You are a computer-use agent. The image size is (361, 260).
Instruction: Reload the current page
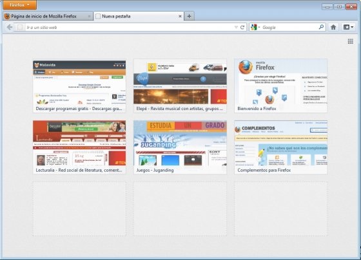(x=242, y=28)
